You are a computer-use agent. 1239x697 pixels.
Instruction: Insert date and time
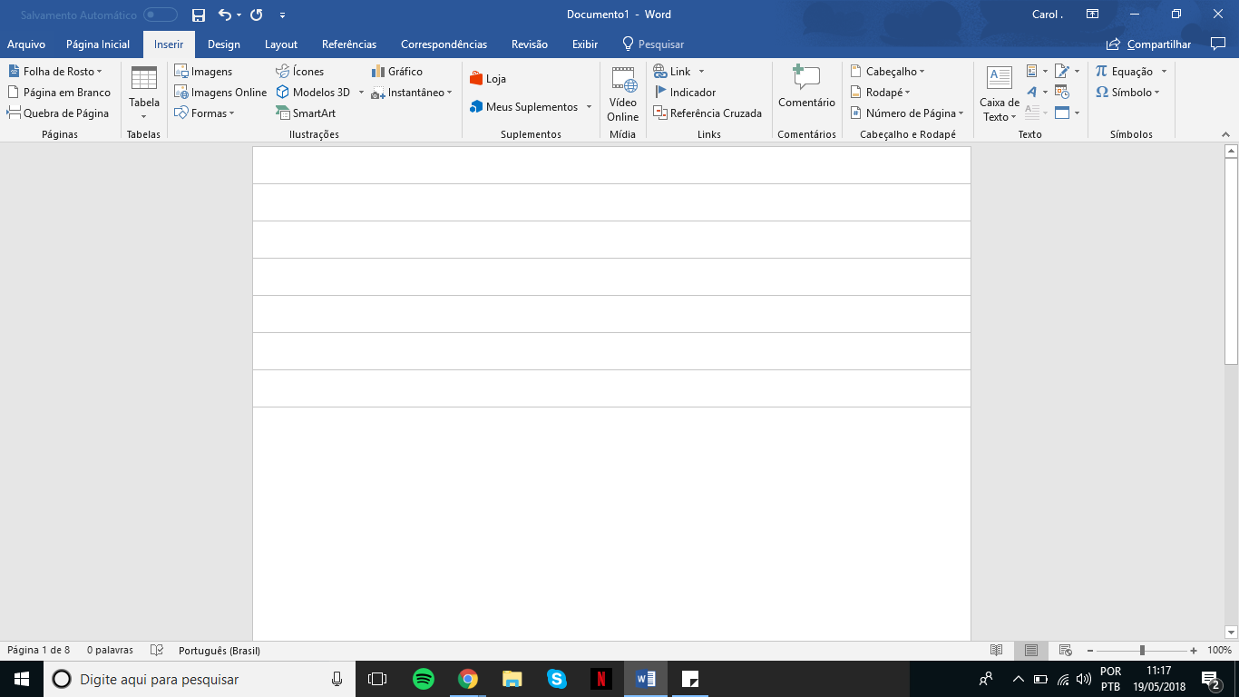coord(1062,92)
